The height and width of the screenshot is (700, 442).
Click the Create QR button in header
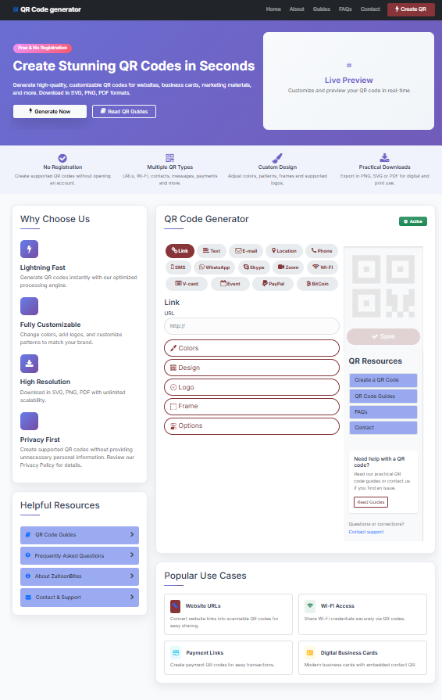tap(411, 9)
